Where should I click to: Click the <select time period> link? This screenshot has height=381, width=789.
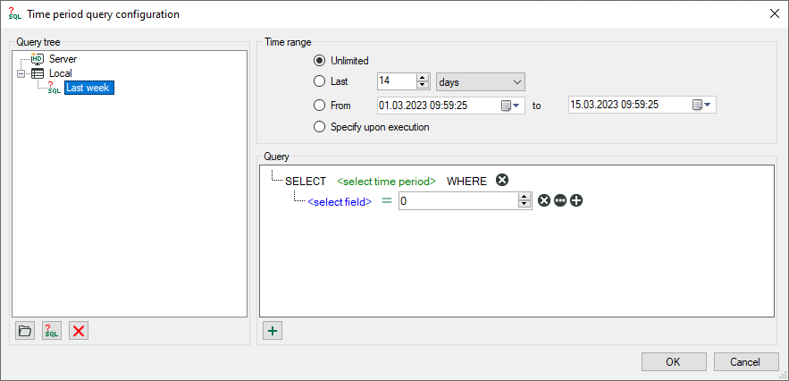click(x=386, y=181)
